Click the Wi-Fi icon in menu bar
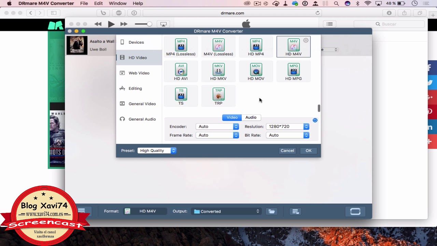This screenshot has width=437, height=246. click(x=368, y=3)
